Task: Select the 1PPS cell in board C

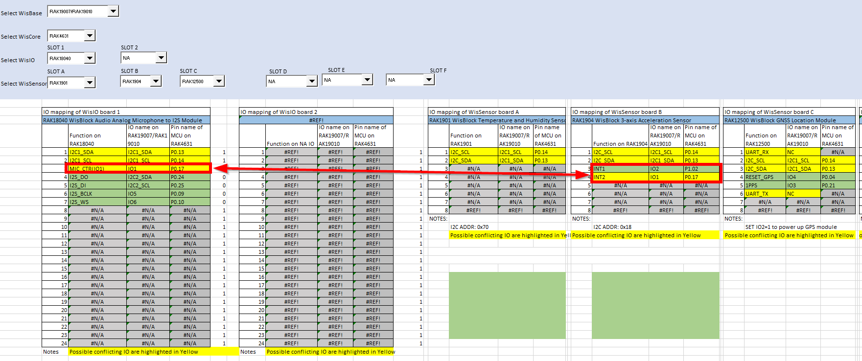Action: pos(765,185)
